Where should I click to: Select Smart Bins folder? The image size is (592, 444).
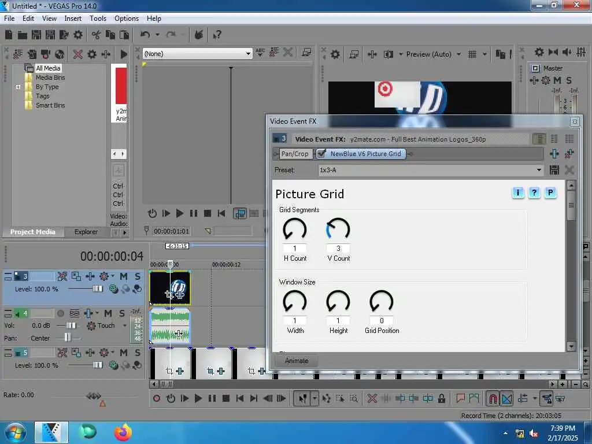[x=50, y=105]
